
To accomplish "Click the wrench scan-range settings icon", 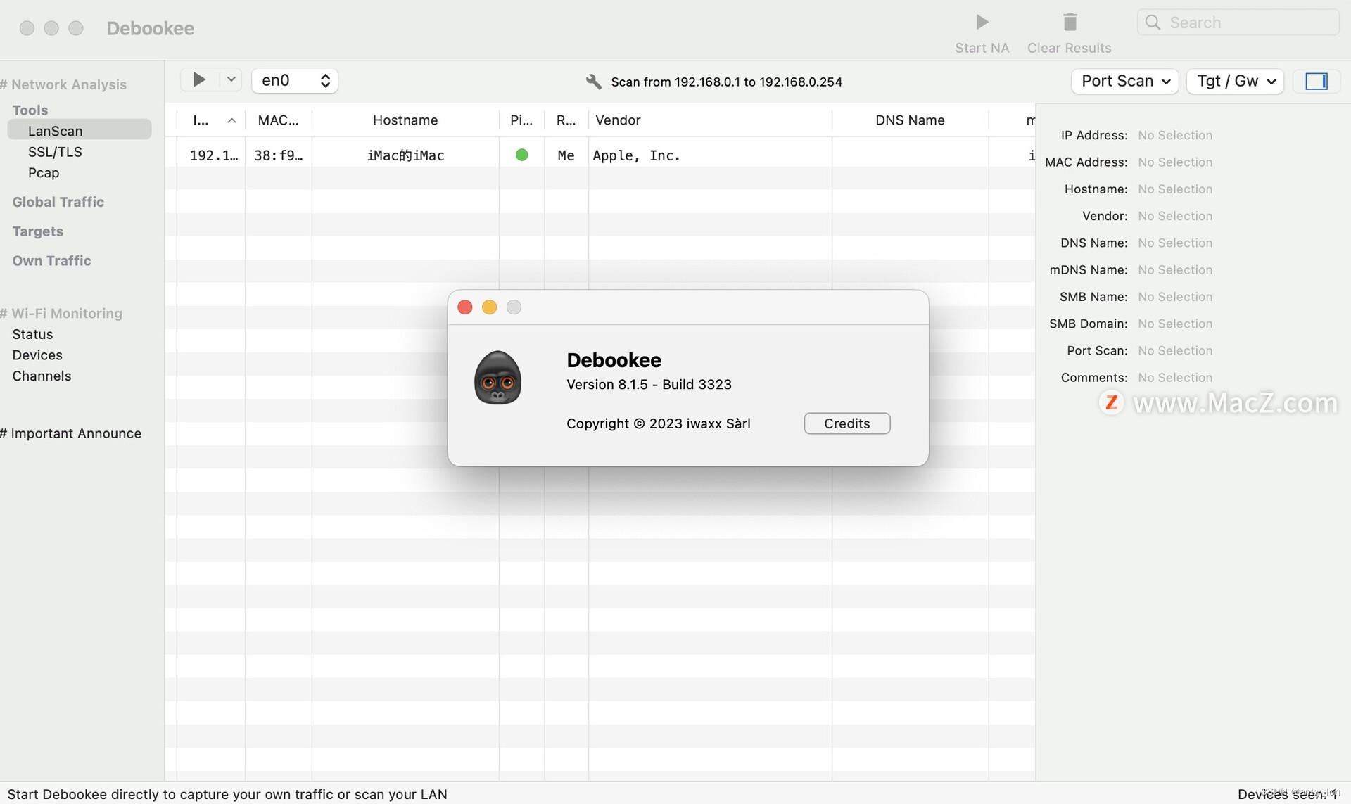I will coord(593,82).
